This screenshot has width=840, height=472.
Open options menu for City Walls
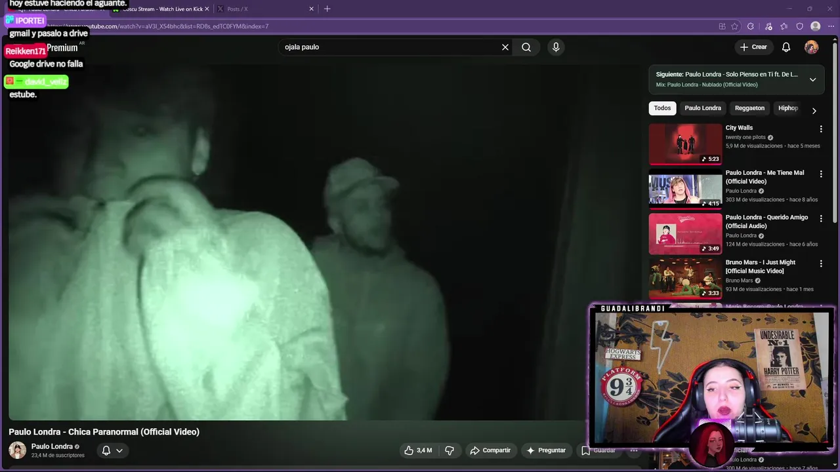820,129
